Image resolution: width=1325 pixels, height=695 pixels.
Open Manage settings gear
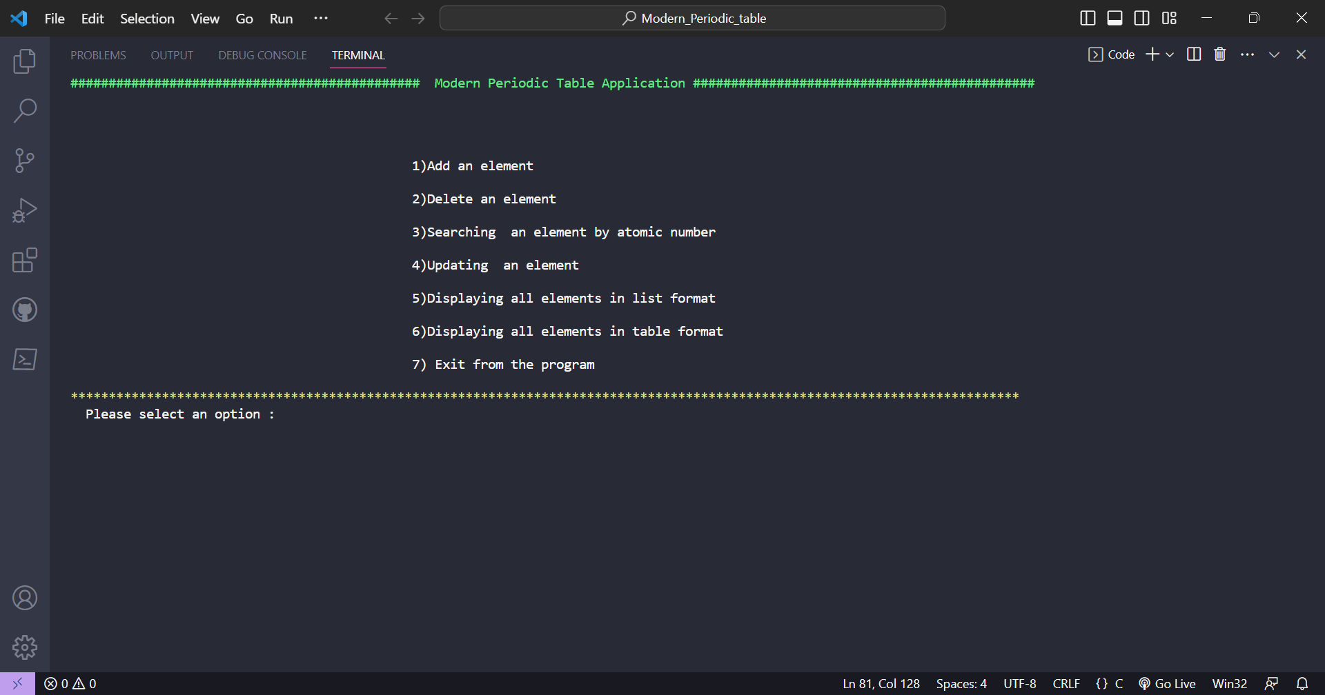[x=25, y=647]
